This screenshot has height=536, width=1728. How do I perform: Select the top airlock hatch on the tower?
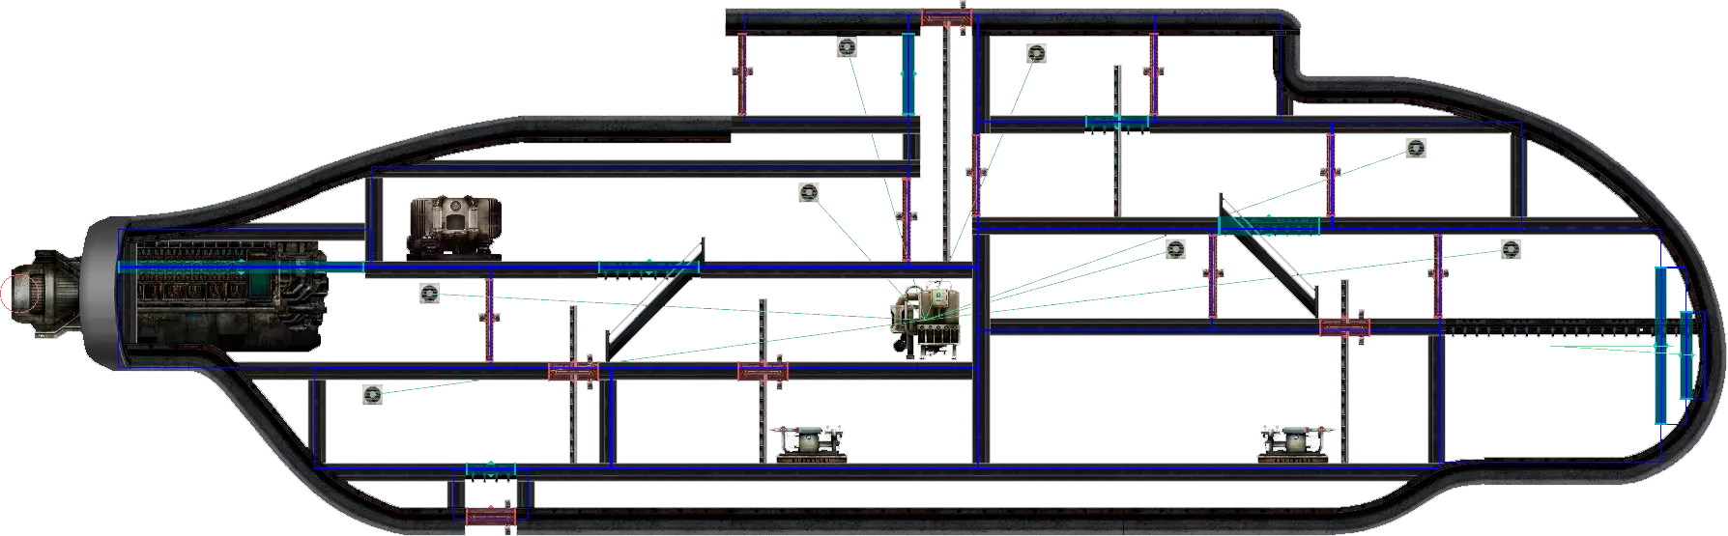tap(946, 18)
